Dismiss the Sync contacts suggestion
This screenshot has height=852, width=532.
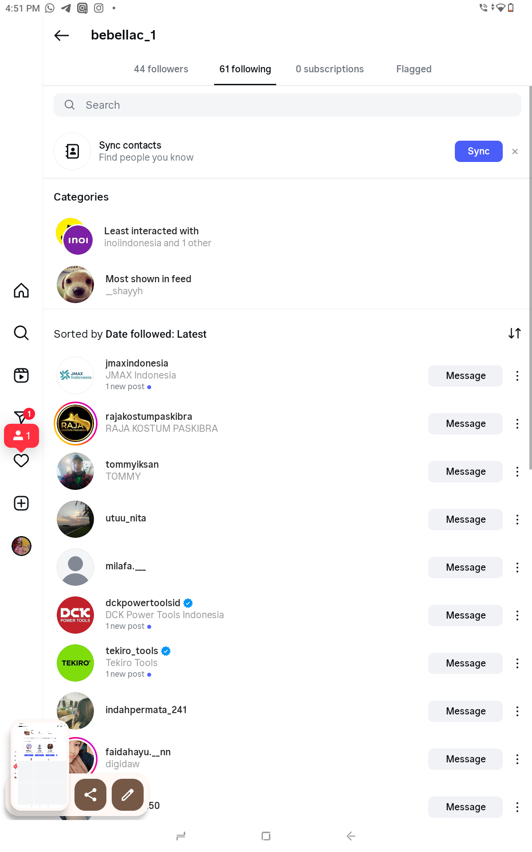click(515, 152)
